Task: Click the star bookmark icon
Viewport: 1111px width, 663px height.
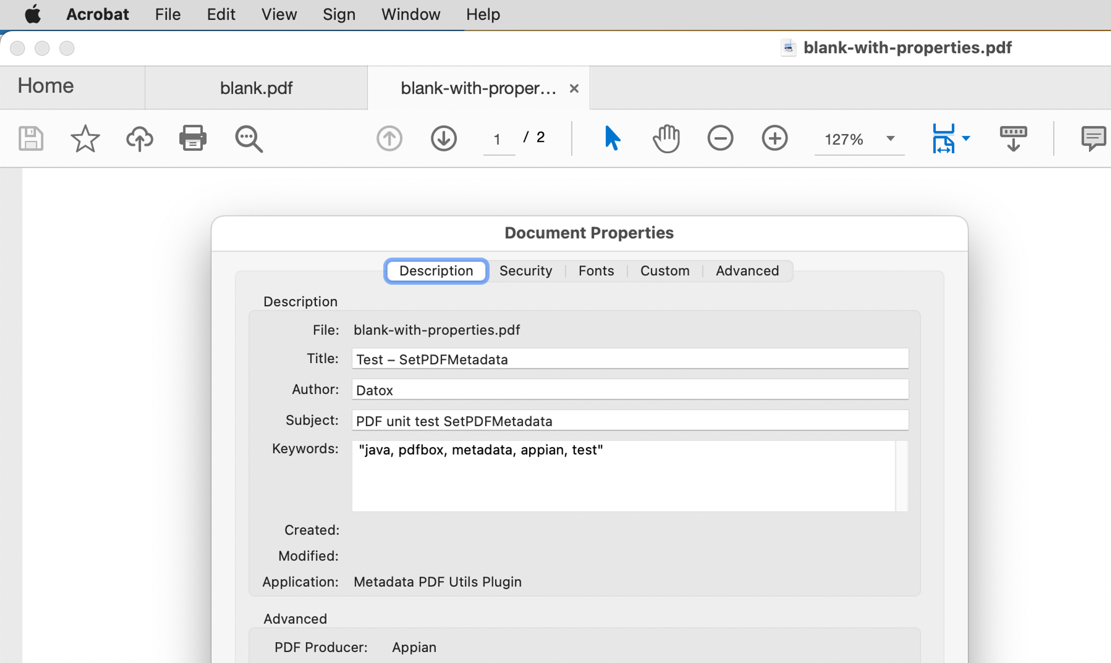Action: pos(85,138)
